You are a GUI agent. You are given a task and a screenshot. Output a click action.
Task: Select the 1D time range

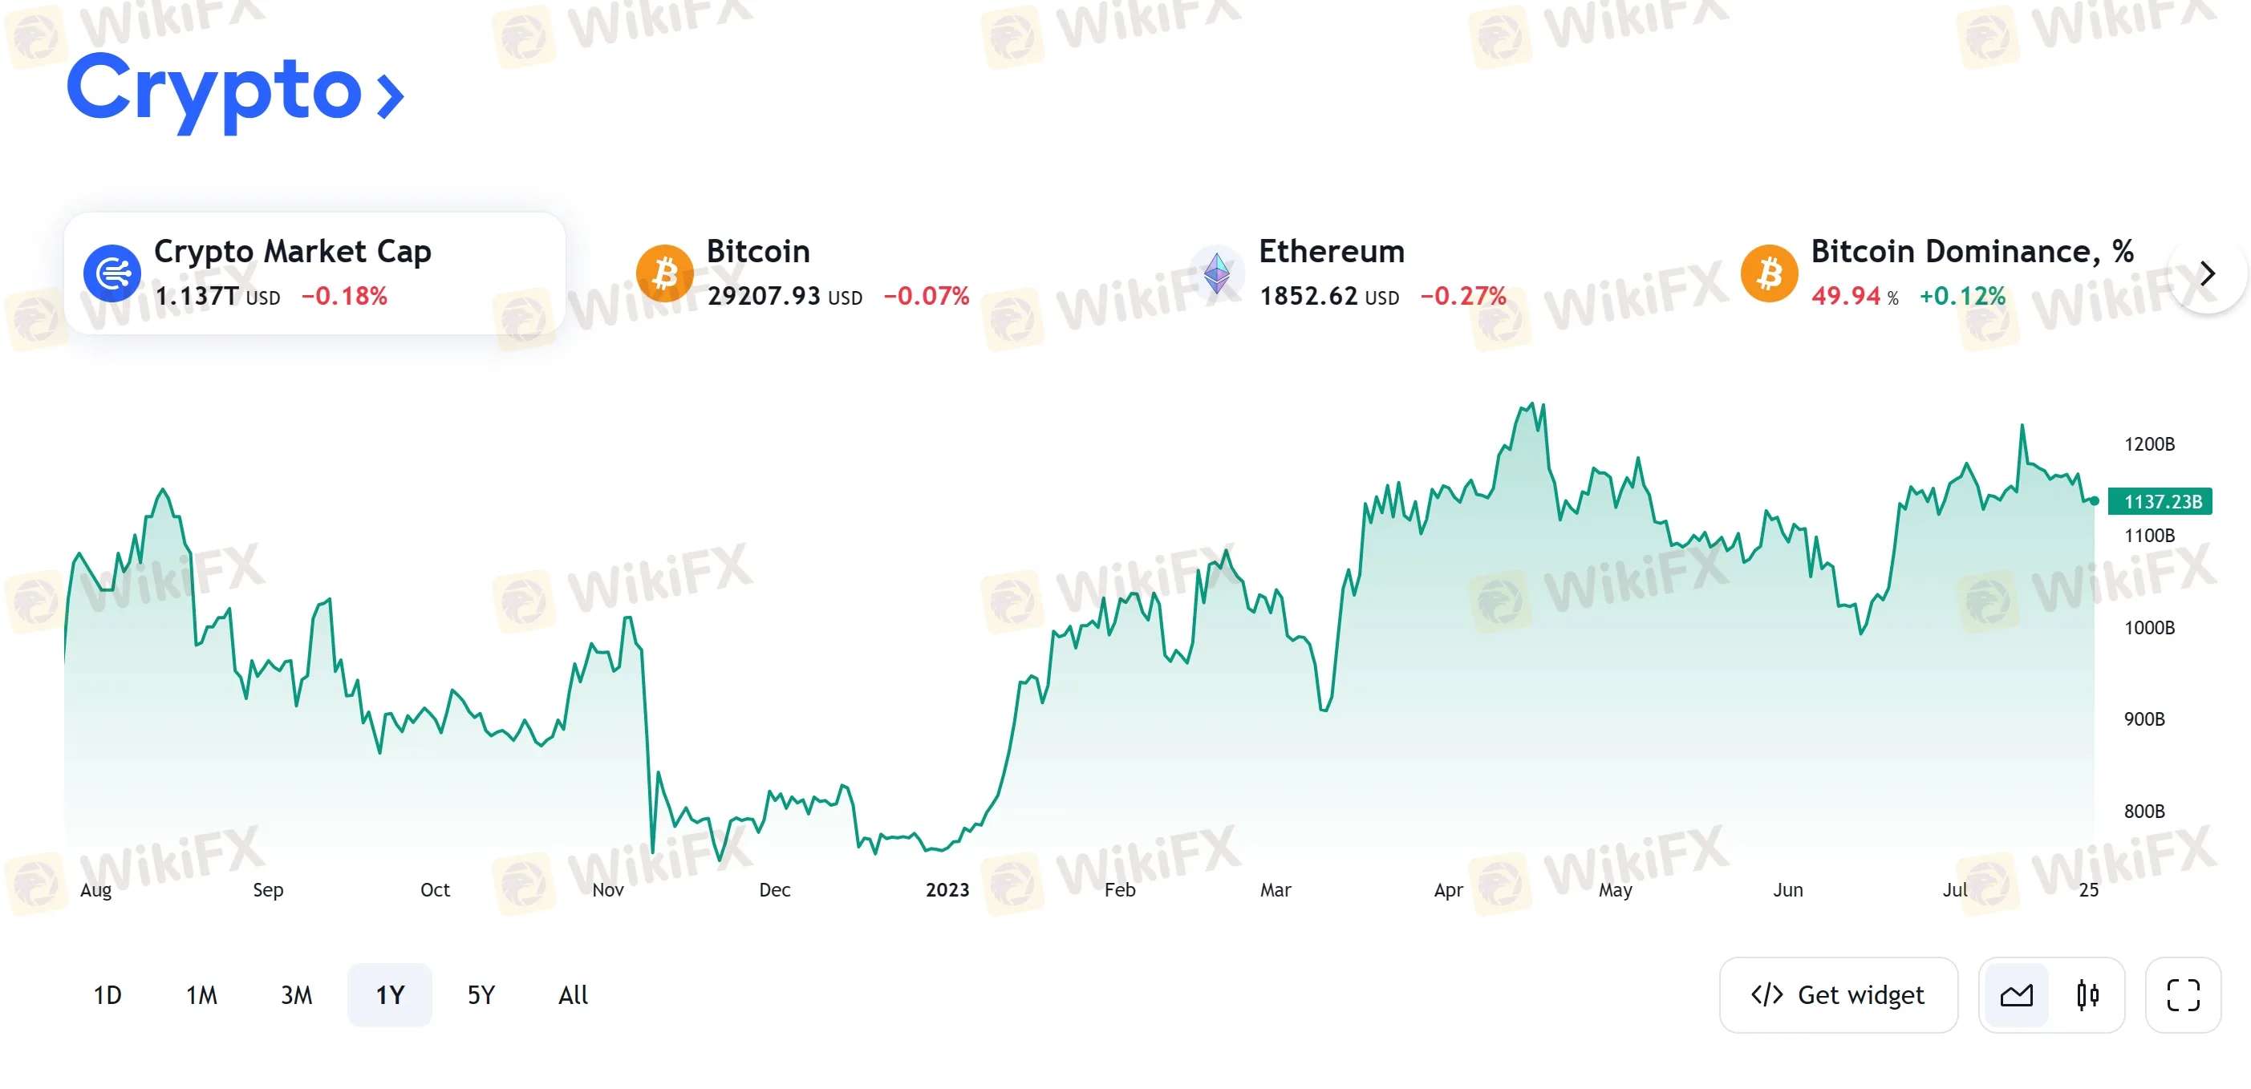107,994
